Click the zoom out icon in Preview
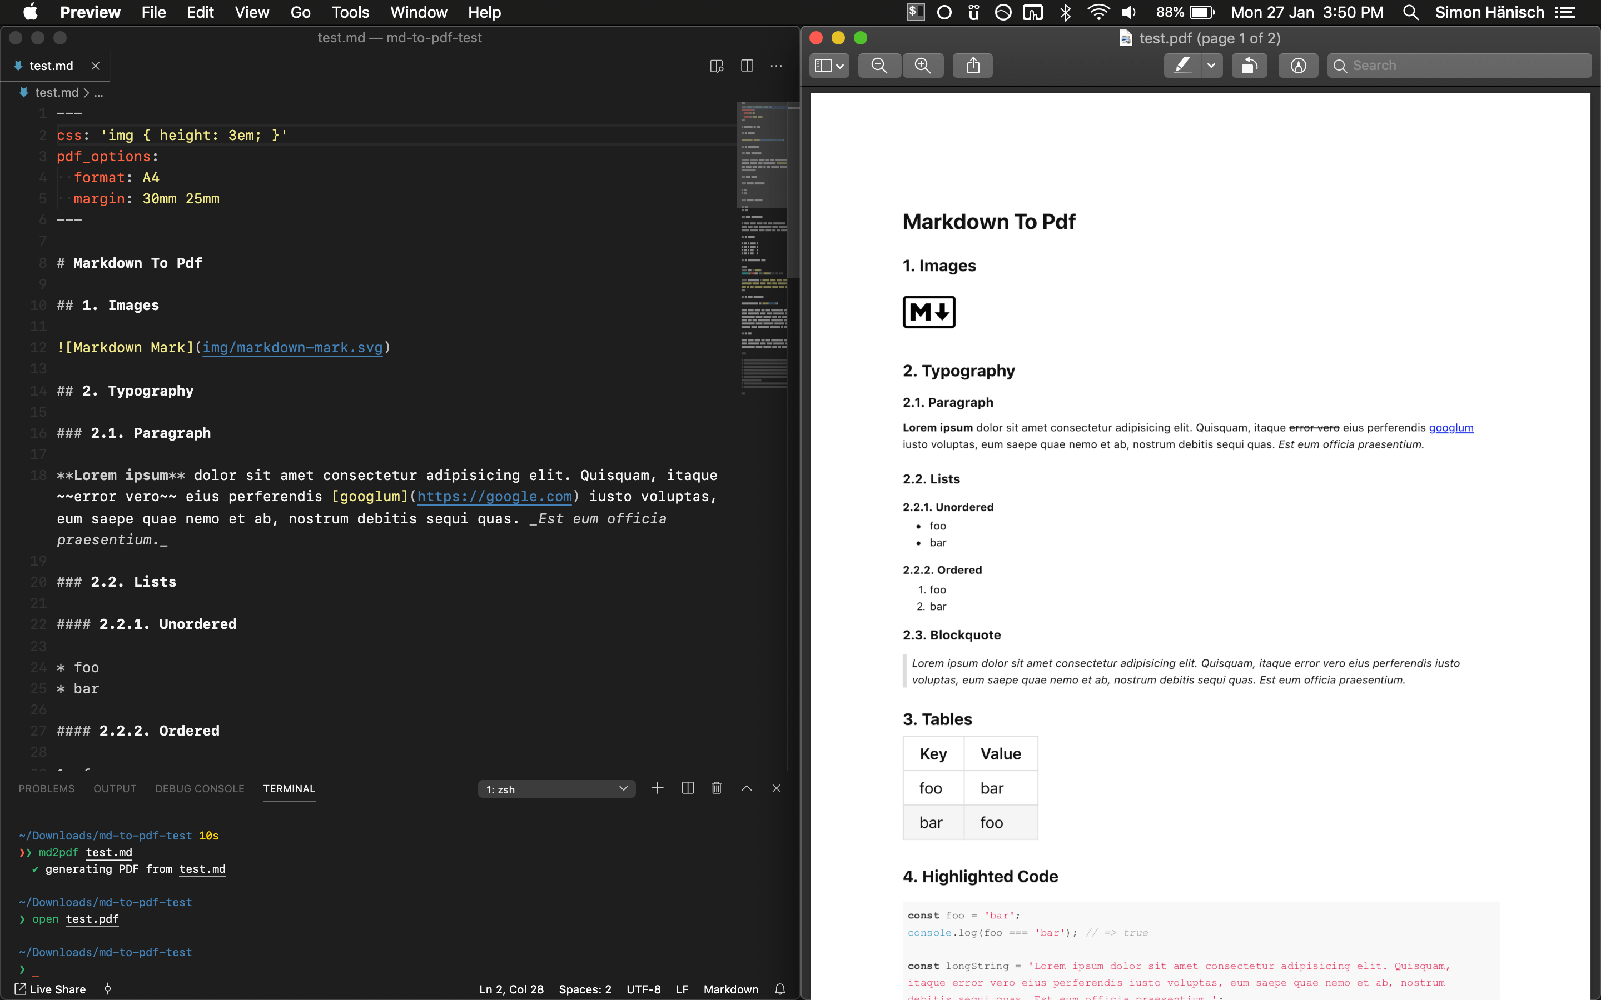The height and width of the screenshot is (1000, 1601). pyautogui.click(x=878, y=66)
